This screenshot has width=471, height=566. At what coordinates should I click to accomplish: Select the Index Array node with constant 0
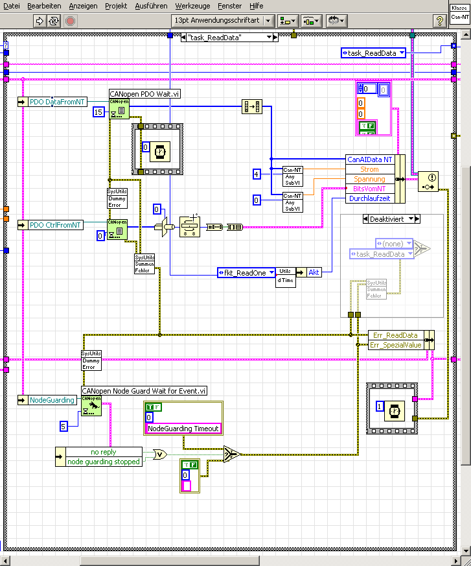165,227
